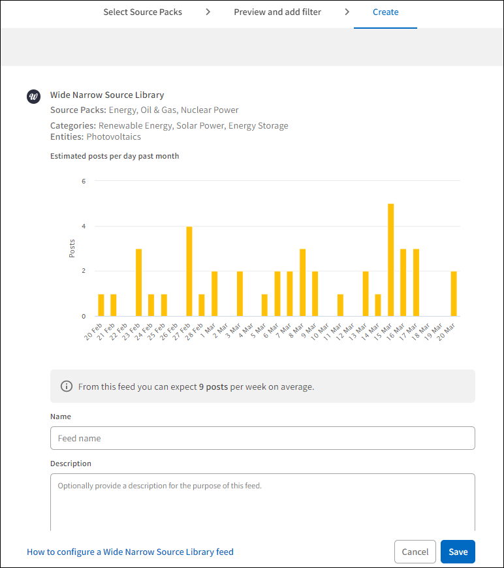Go to Select Source Packs step
This screenshot has height=568, width=504.
(142, 12)
